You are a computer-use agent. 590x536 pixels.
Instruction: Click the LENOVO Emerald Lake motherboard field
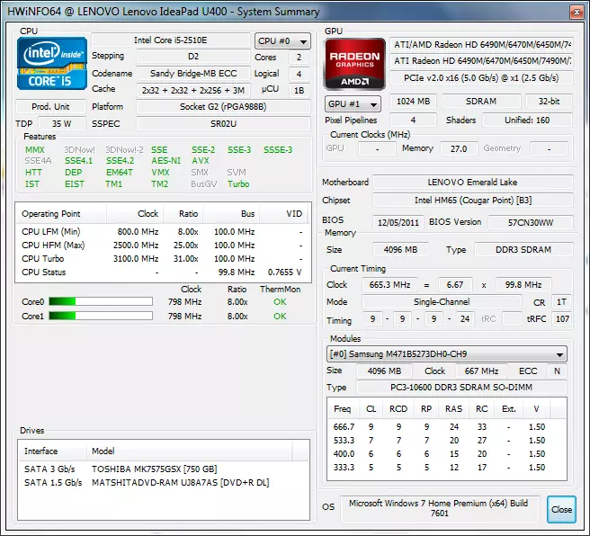coord(472,183)
